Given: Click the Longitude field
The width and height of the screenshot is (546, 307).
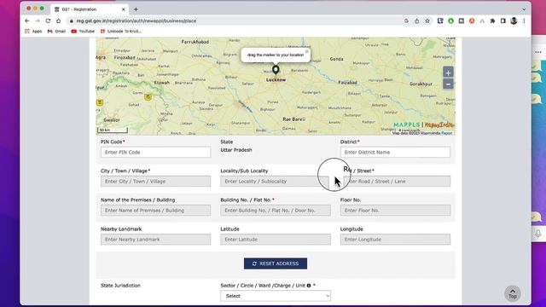Looking at the screenshot, I should (395, 240).
